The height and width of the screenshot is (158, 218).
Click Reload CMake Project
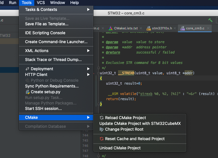140,118
